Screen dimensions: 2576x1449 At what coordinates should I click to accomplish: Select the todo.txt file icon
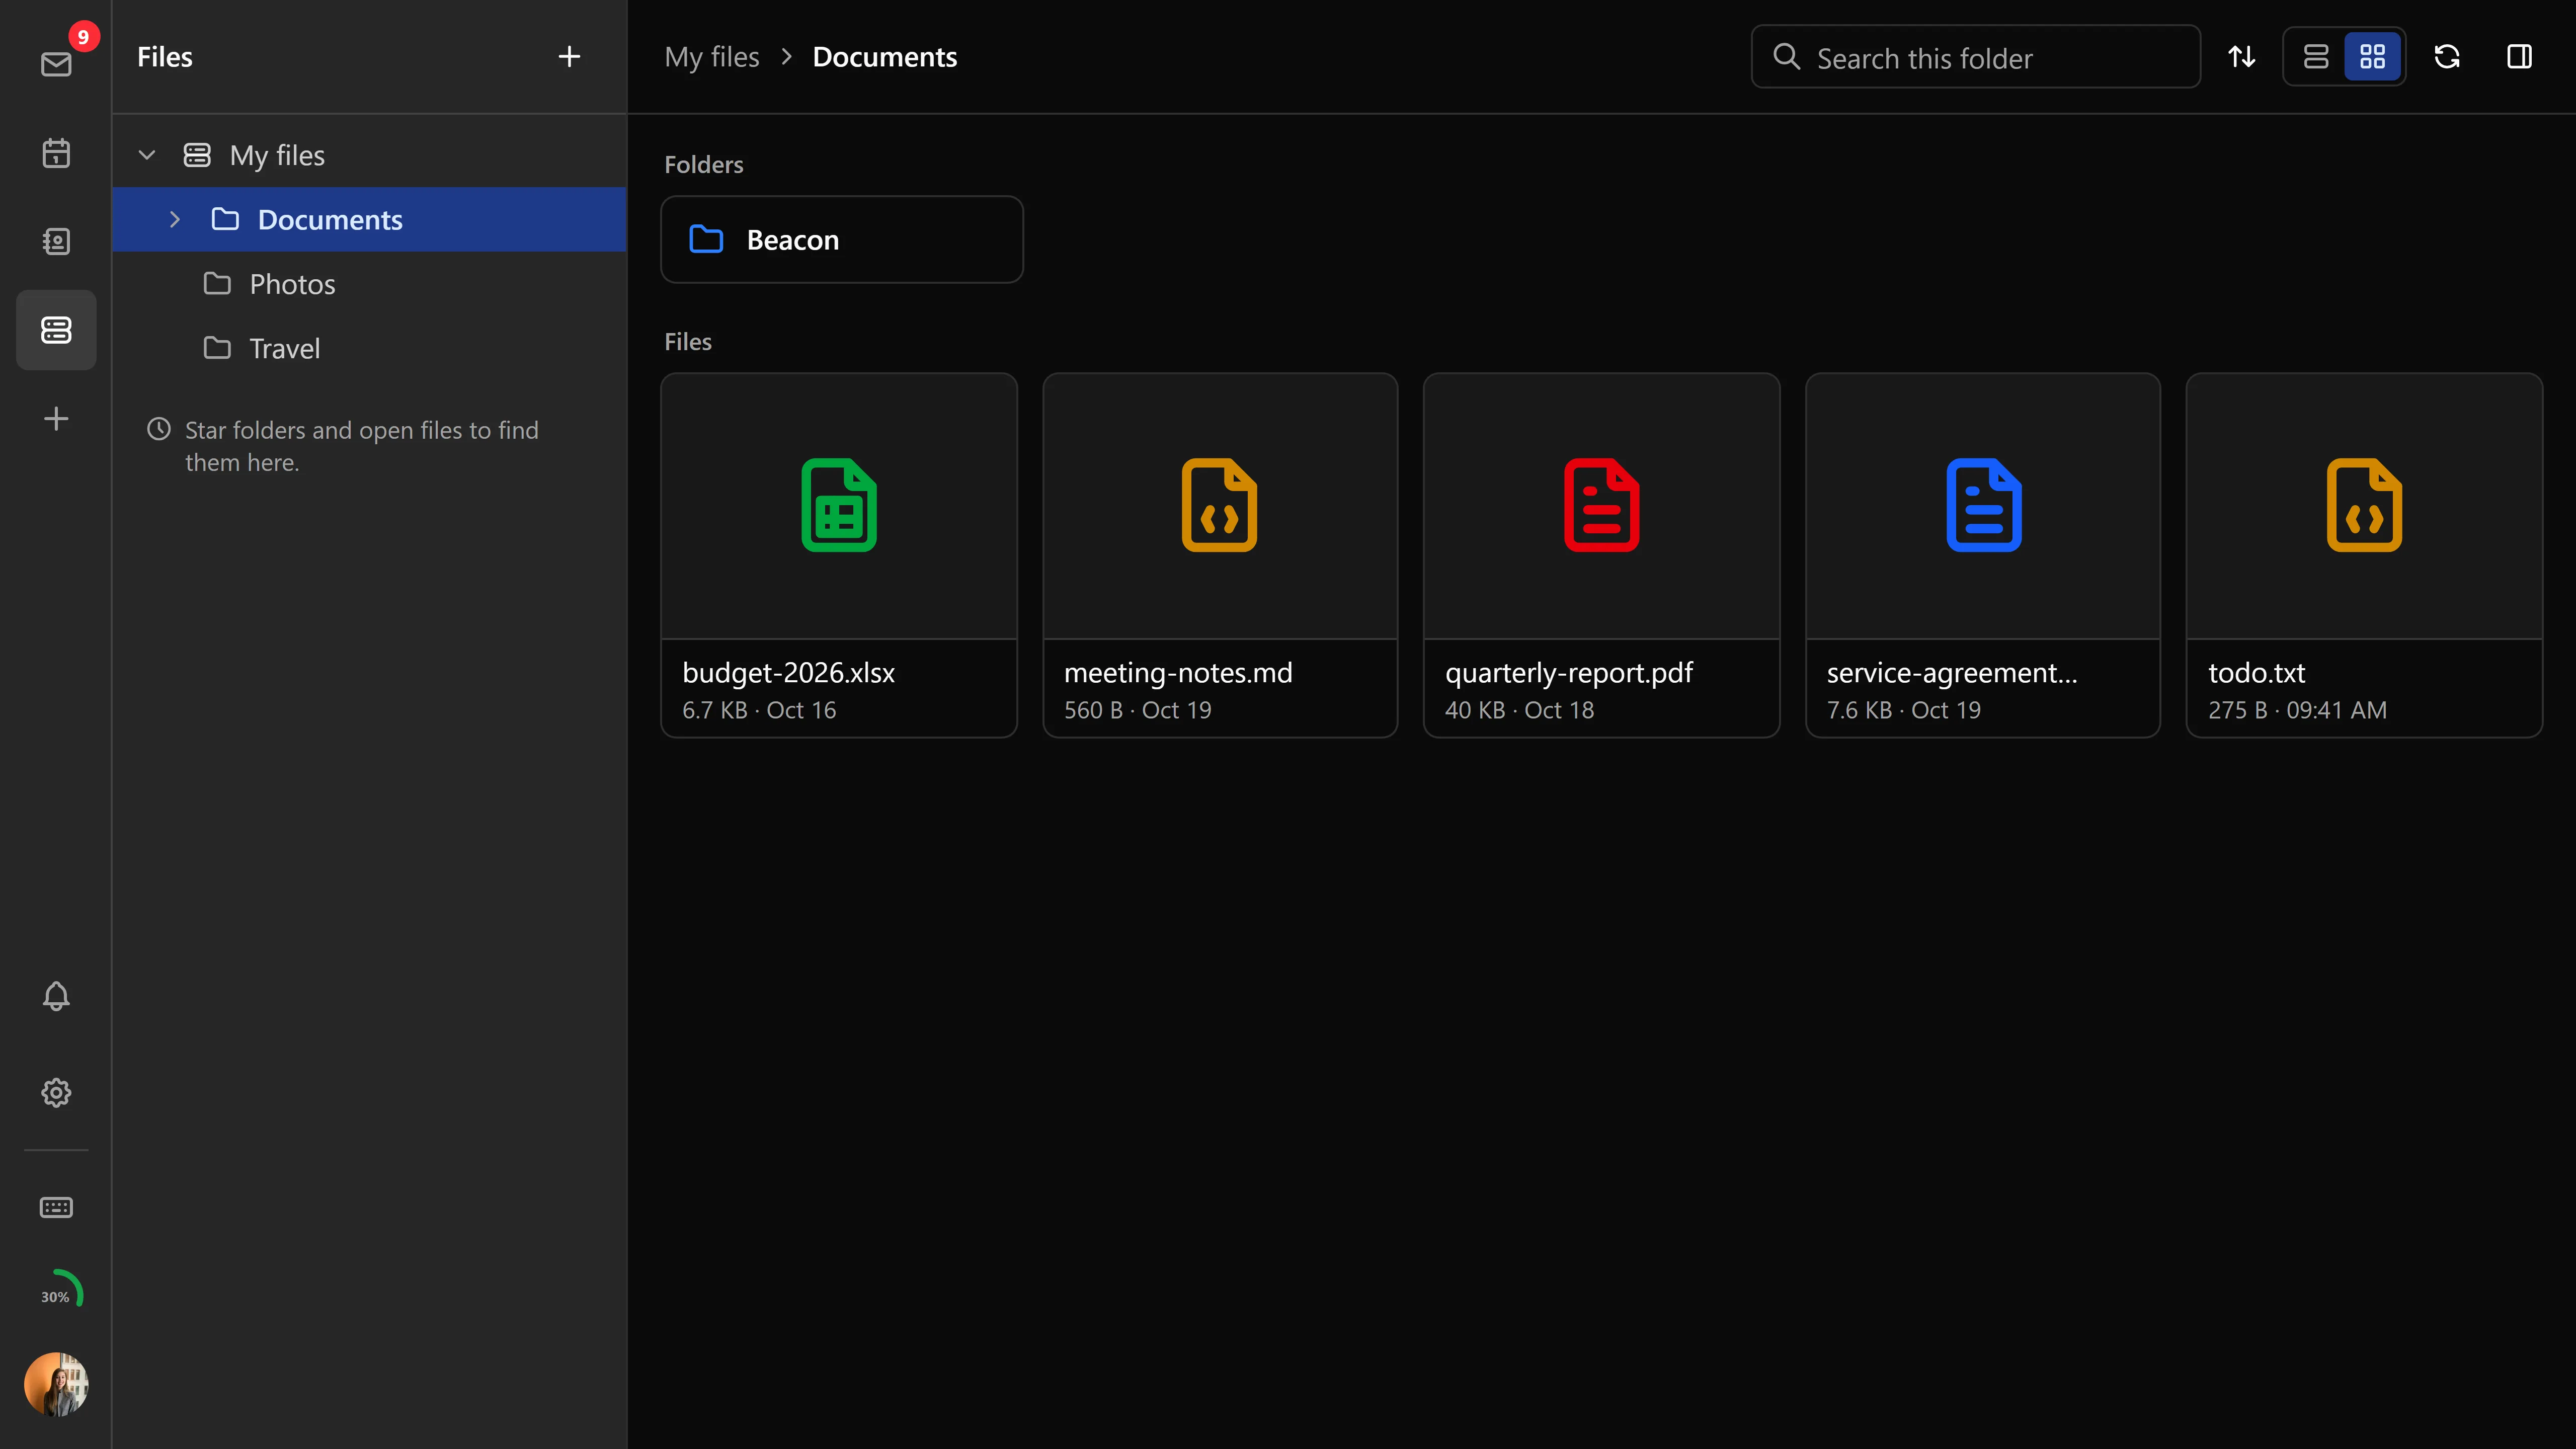tap(2365, 505)
